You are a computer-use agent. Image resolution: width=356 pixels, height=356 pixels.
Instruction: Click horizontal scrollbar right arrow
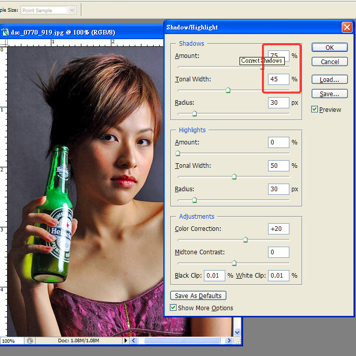(x=229, y=341)
